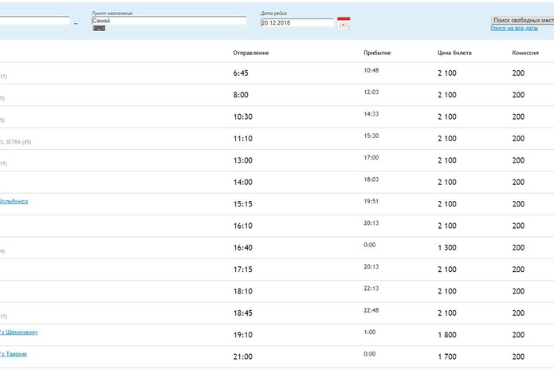Click the 10:48 arrival time
This screenshot has height=370, width=554.
click(371, 70)
